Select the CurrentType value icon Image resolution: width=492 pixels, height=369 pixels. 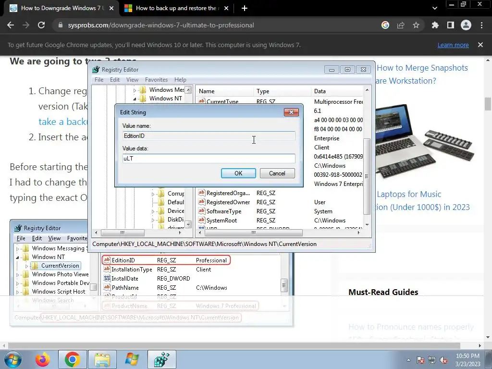click(201, 101)
